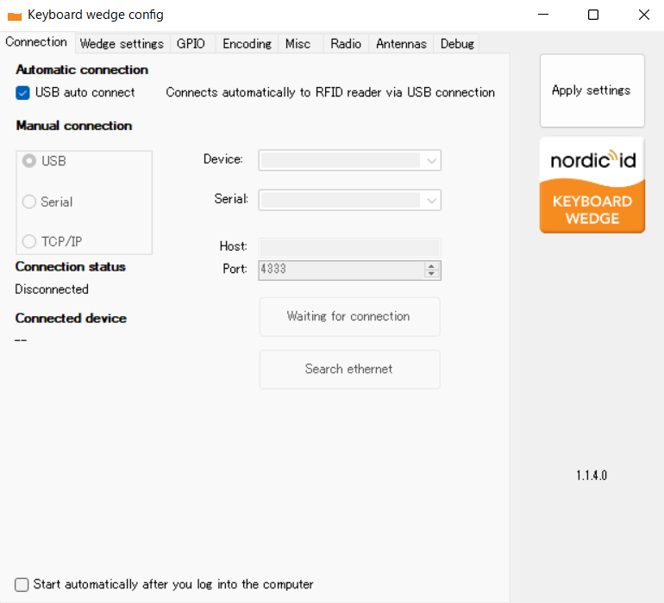Switch to the Debug tab
This screenshot has height=603, width=664.
click(457, 43)
